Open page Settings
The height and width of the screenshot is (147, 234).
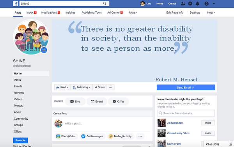[x=195, y=12]
